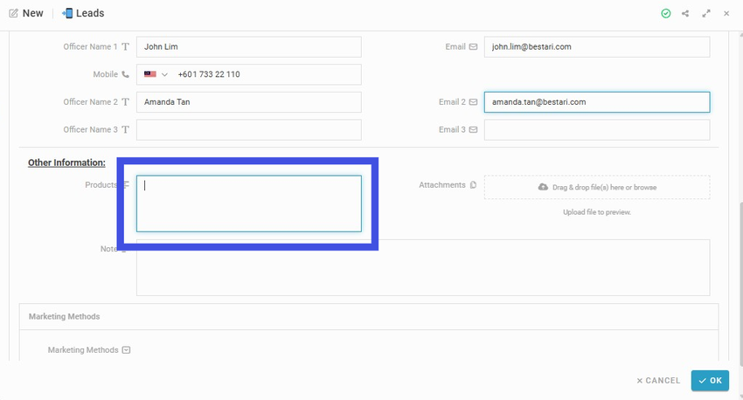Focus the Email 3 input field

click(597, 130)
